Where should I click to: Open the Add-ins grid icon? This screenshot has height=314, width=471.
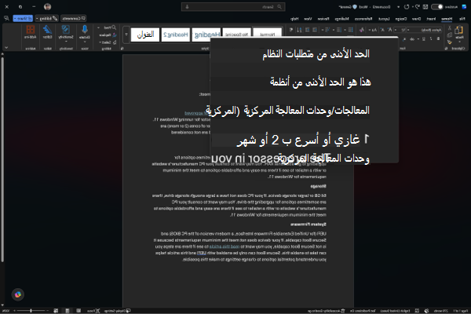(x=31, y=30)
